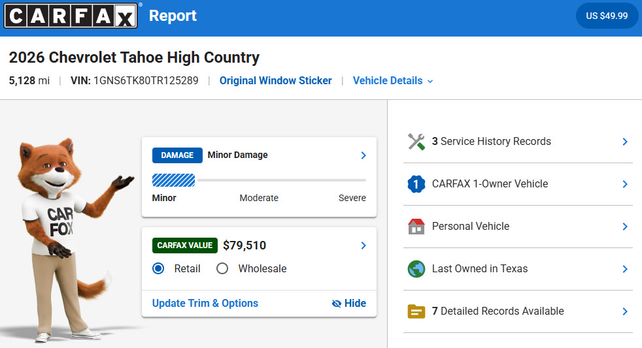Click the Personal Vehicle text
The image size is (642, 348).
pyautogui.click(x=471, y=227)
